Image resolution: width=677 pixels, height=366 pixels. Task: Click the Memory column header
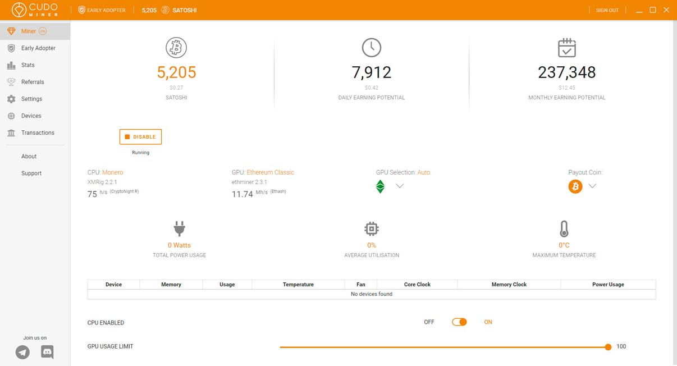click(171, 285)
